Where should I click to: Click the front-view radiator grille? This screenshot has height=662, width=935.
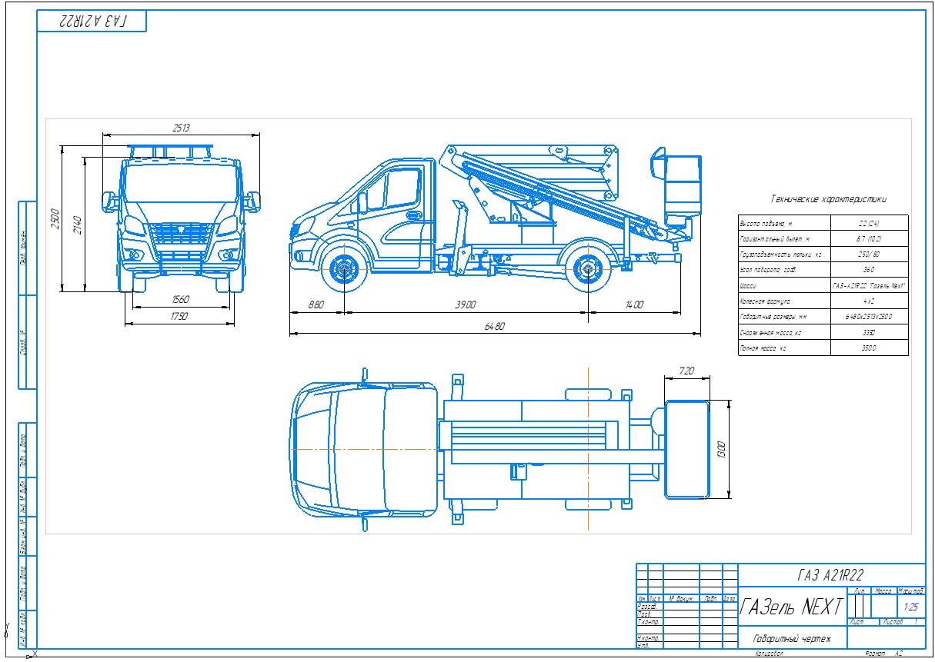180,234
